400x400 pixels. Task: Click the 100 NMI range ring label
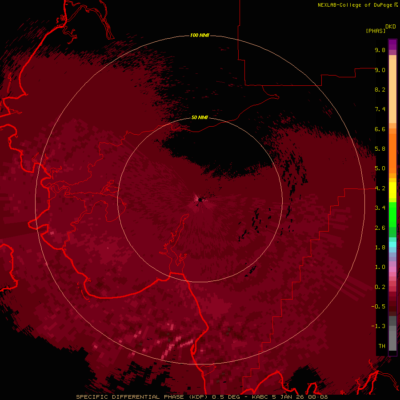200,35
